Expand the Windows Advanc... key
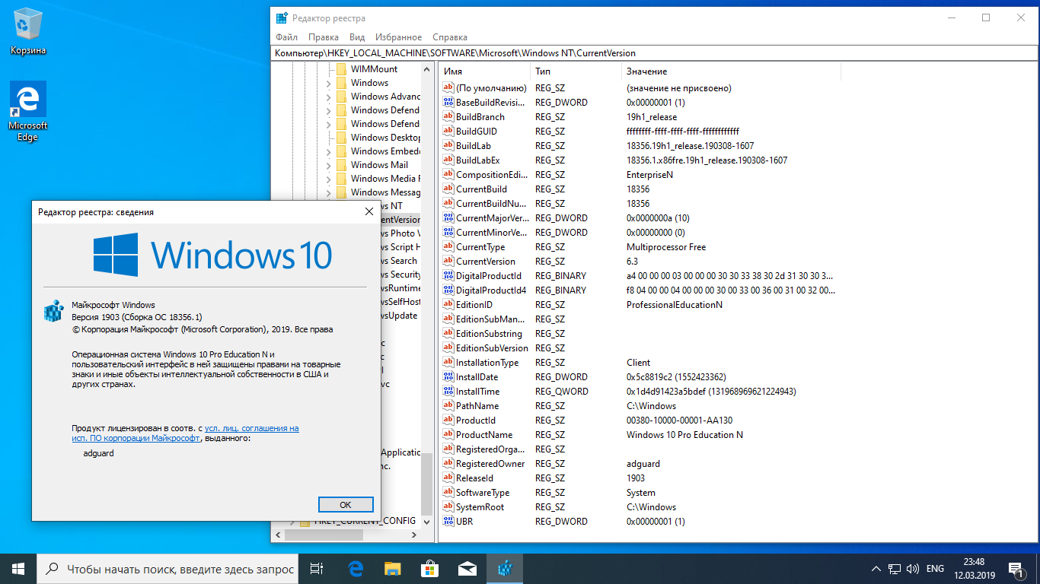 pos(328,97)
